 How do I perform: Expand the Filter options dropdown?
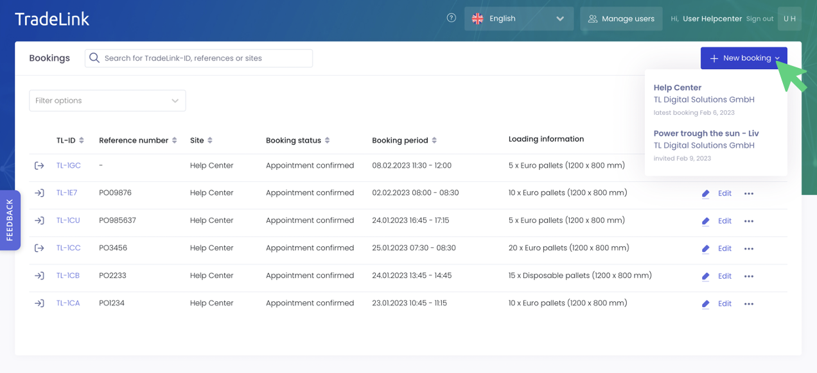pos(107,101)
